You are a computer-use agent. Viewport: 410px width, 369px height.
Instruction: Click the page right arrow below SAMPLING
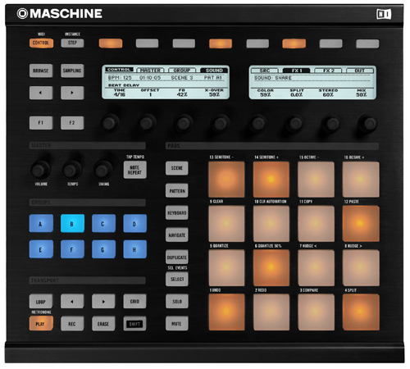72,93
